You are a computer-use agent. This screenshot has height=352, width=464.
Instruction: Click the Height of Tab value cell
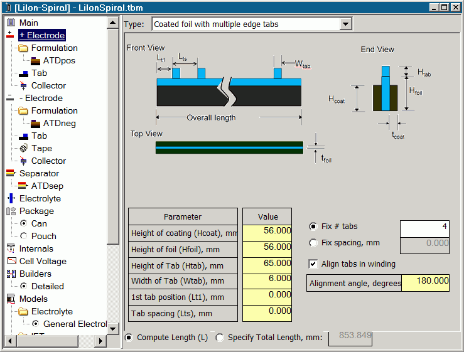pos(267,264)
